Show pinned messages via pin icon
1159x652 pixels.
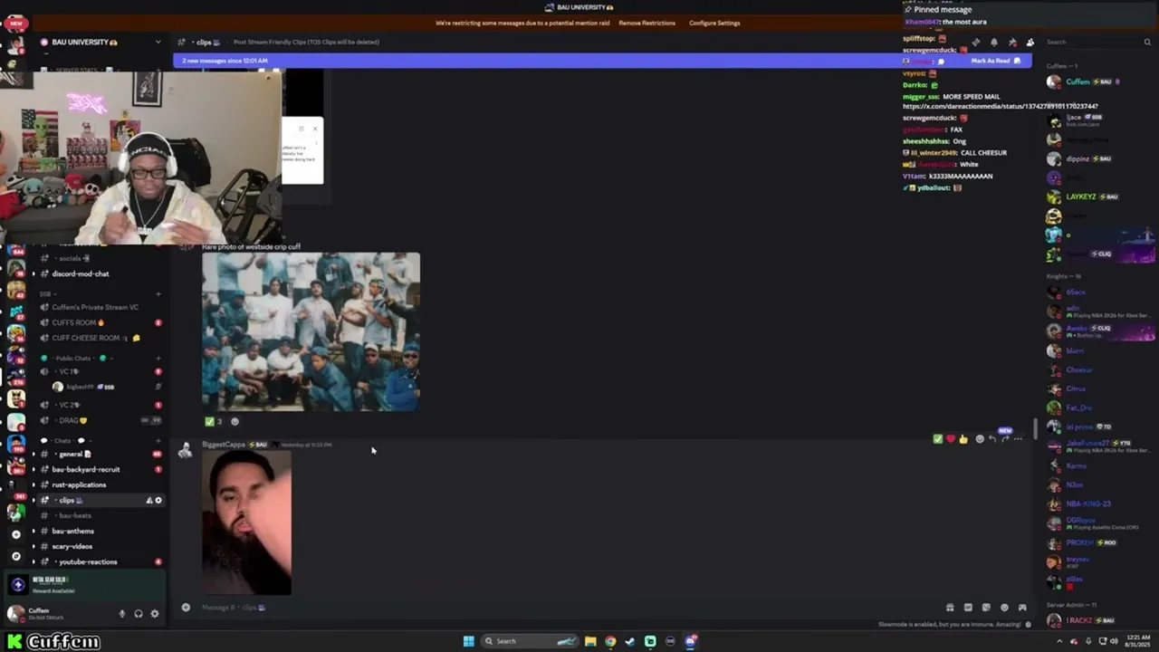[1012, 43]
